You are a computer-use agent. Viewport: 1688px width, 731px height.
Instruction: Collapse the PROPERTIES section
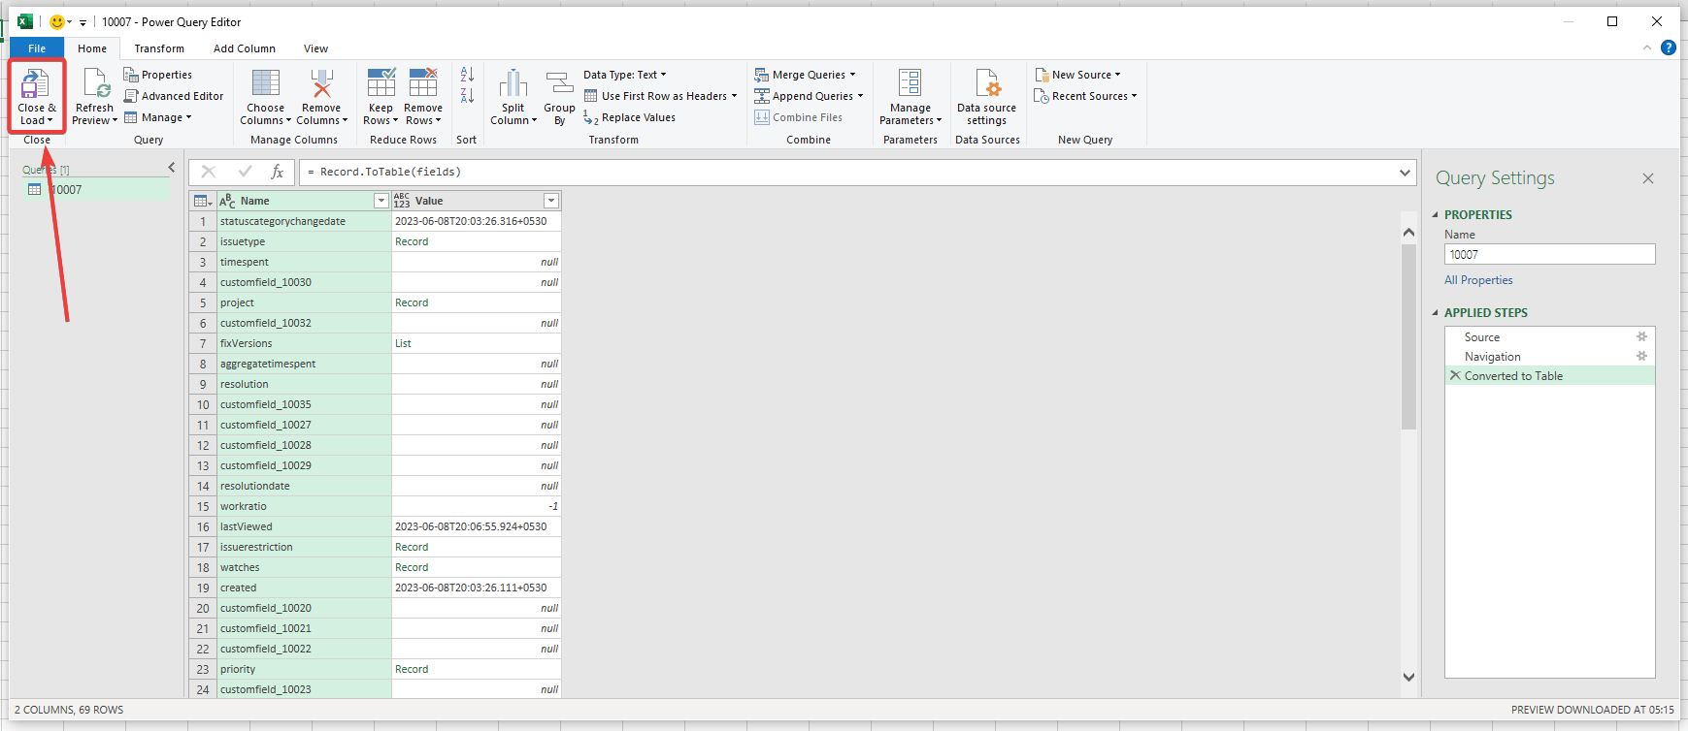click(x=1436, y=215)
